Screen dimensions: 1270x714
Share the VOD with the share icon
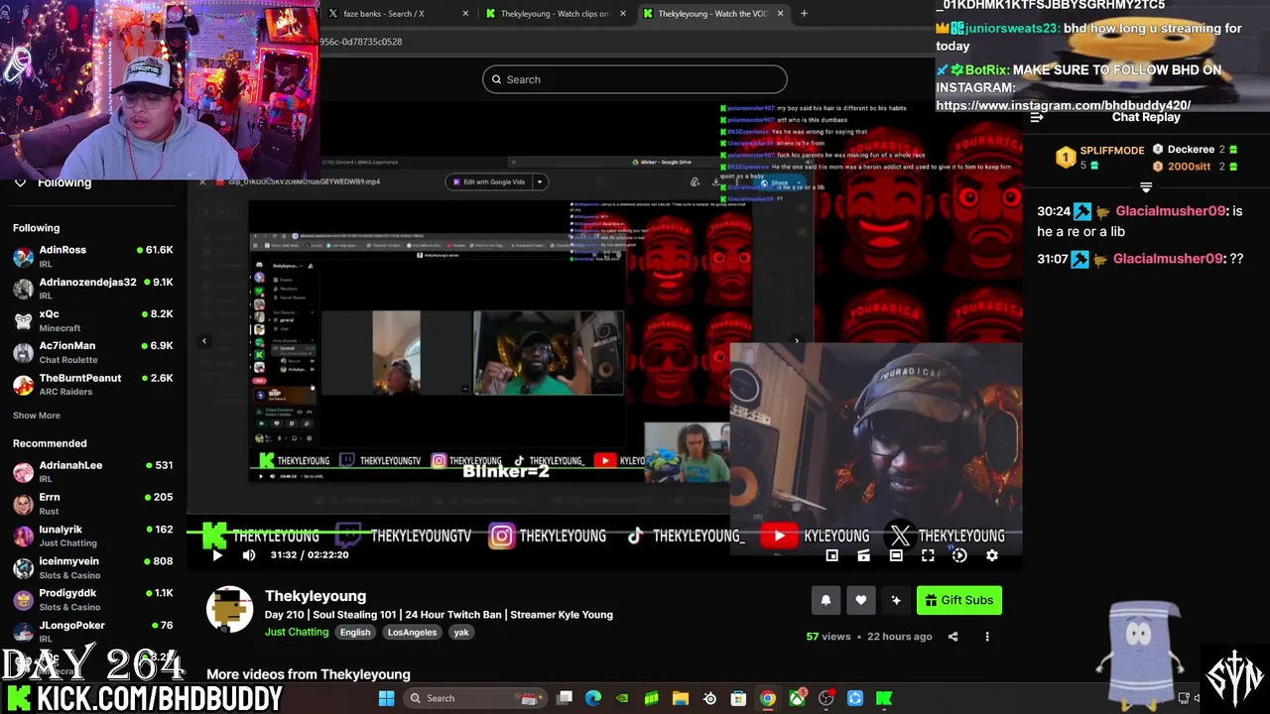(952, 637)
